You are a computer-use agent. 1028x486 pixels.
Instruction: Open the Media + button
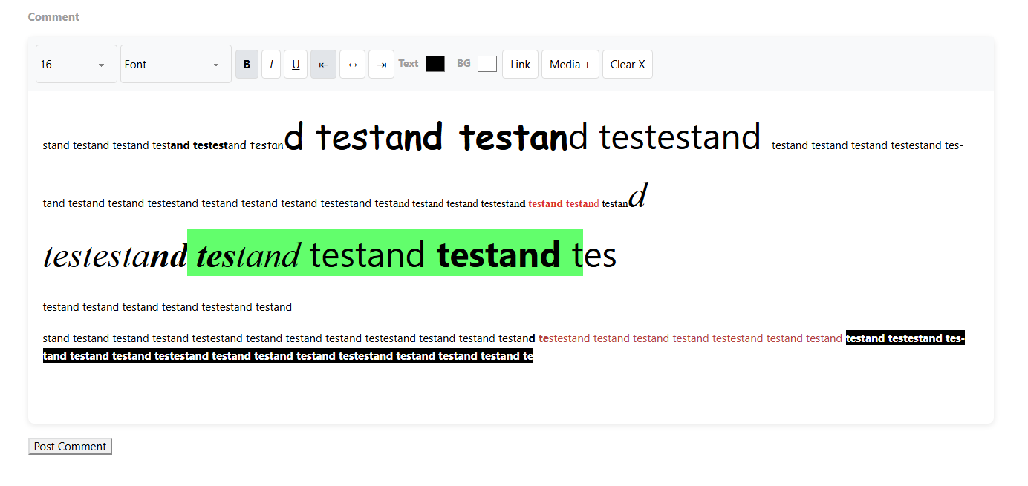click(x=570, y=65)
